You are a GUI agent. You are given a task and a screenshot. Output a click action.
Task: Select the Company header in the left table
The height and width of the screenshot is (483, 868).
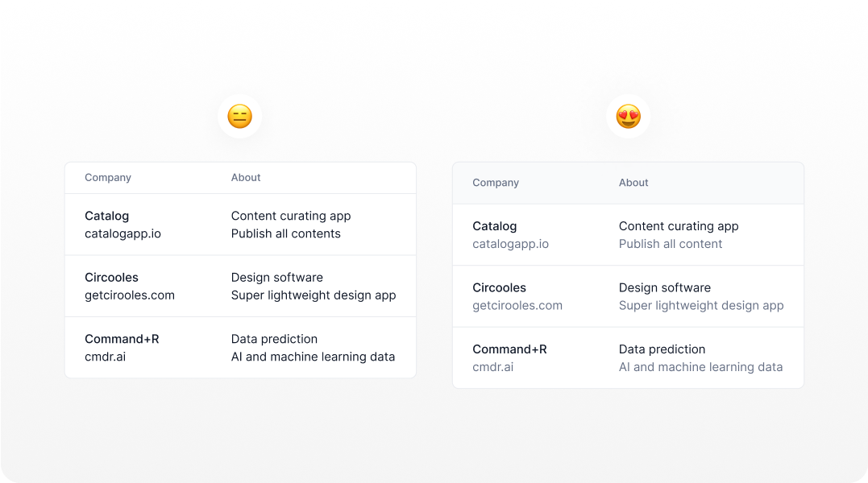108,177
